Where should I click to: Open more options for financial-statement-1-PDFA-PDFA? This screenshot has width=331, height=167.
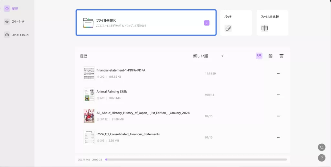click(278, 73)
